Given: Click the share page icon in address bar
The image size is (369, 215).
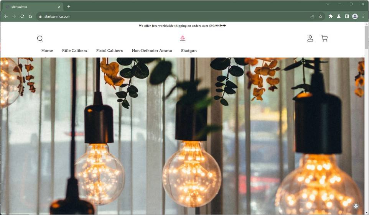Looking at the screenshot, I should click(x=312, y=16).
